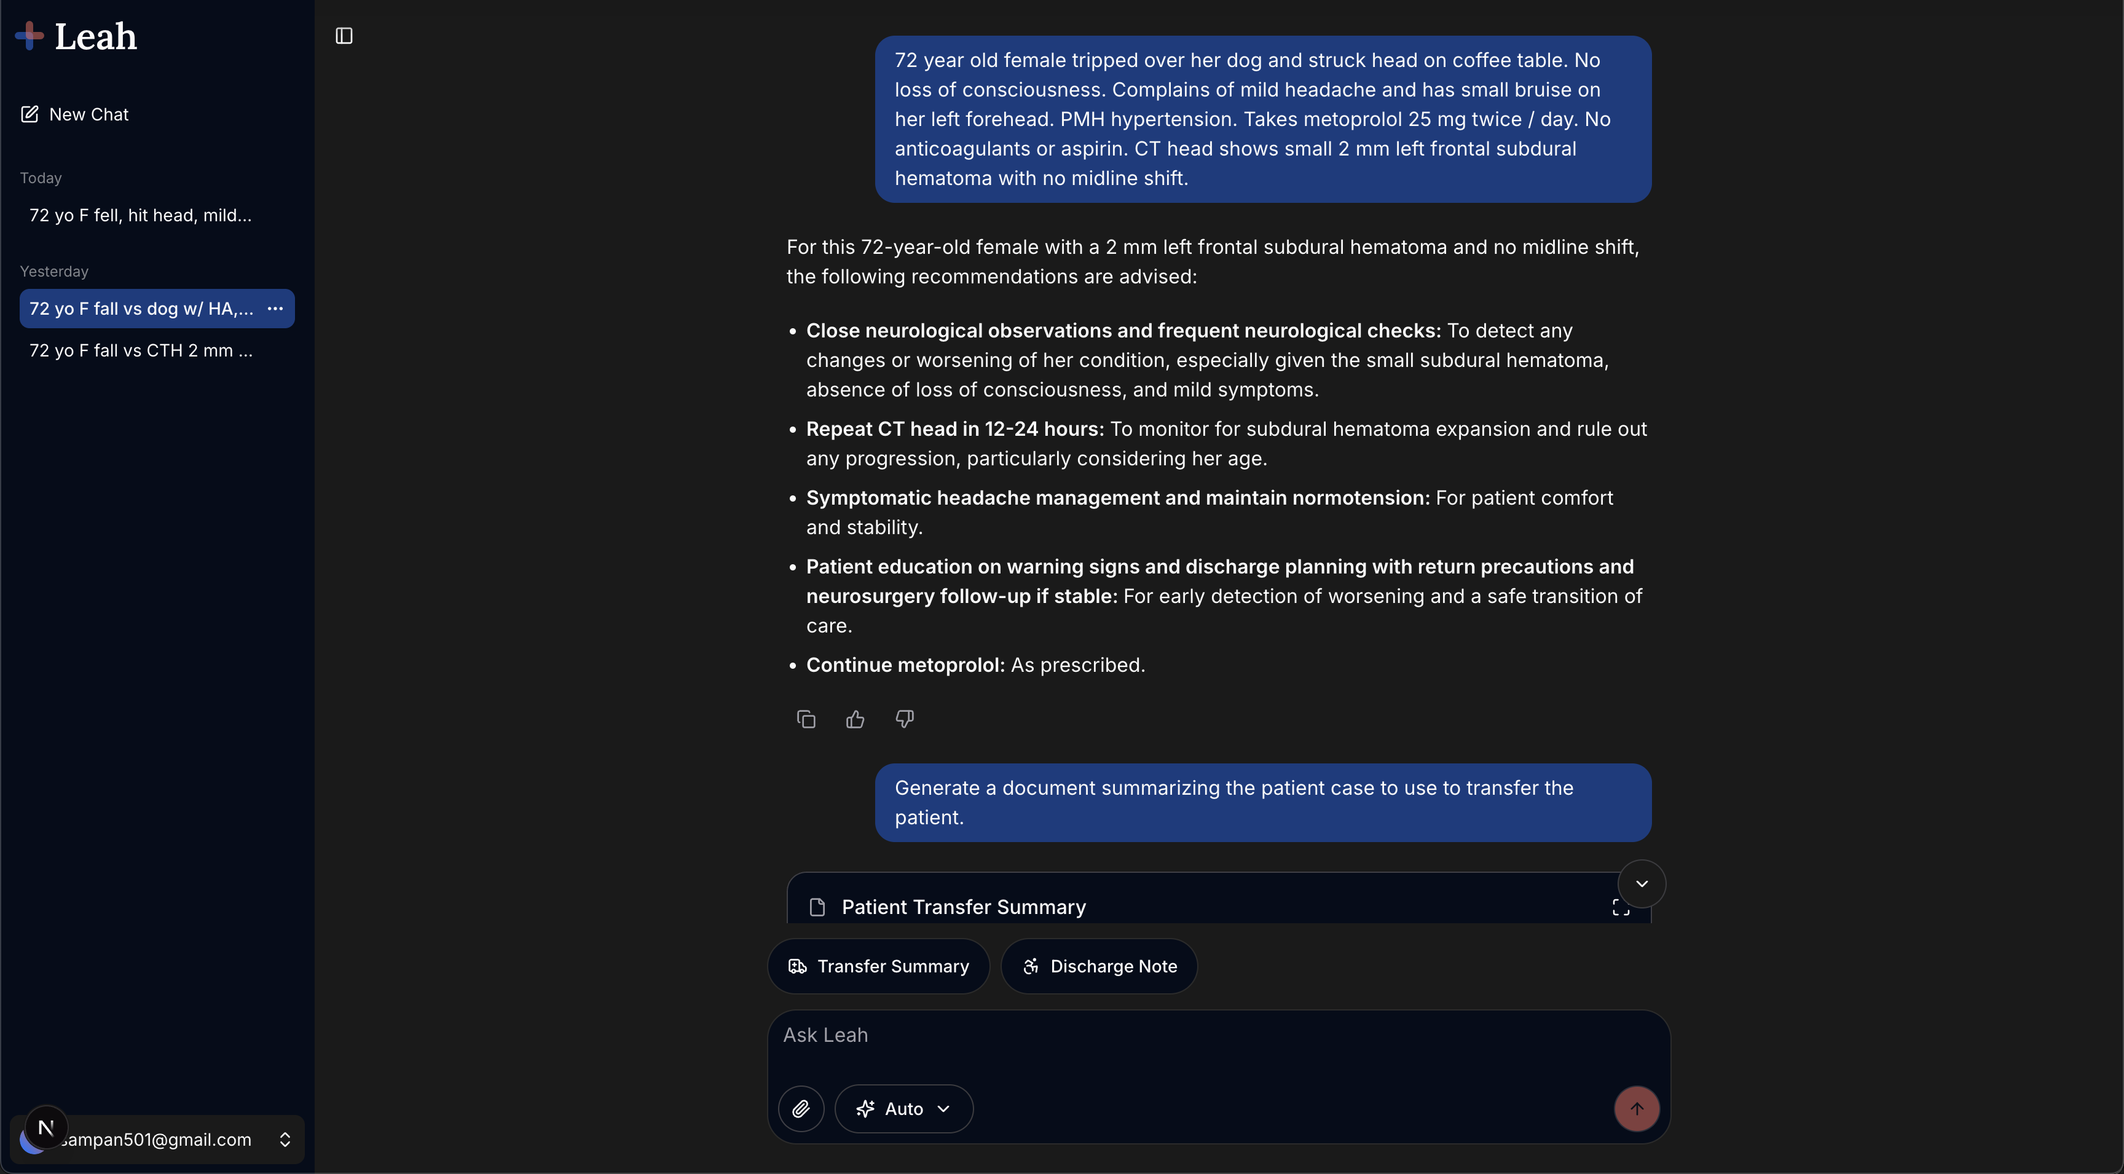The width and height of the screenshot is (2124, 1174).
Task: Click the Discharge Note button
Action: tap(1099, 966)
